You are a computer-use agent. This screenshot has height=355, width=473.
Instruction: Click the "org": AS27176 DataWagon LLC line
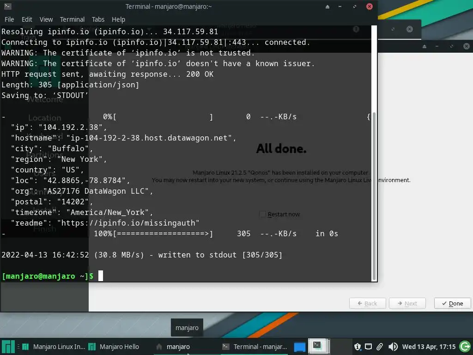point(82,191)
